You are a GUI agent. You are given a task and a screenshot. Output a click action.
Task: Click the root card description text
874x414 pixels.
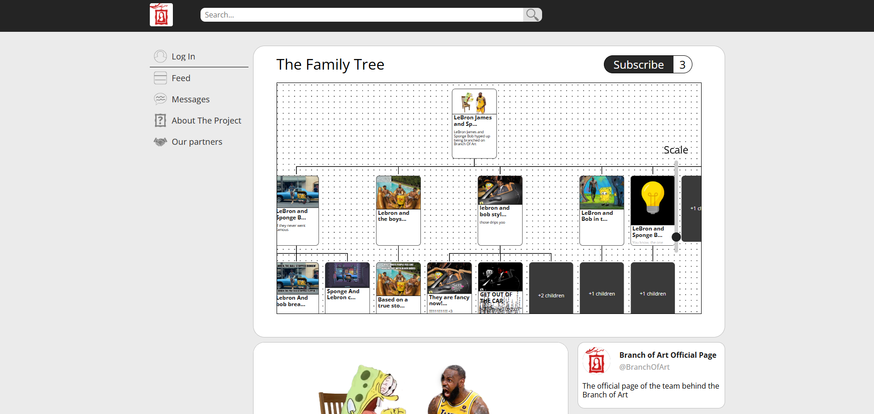pos(472,138)
